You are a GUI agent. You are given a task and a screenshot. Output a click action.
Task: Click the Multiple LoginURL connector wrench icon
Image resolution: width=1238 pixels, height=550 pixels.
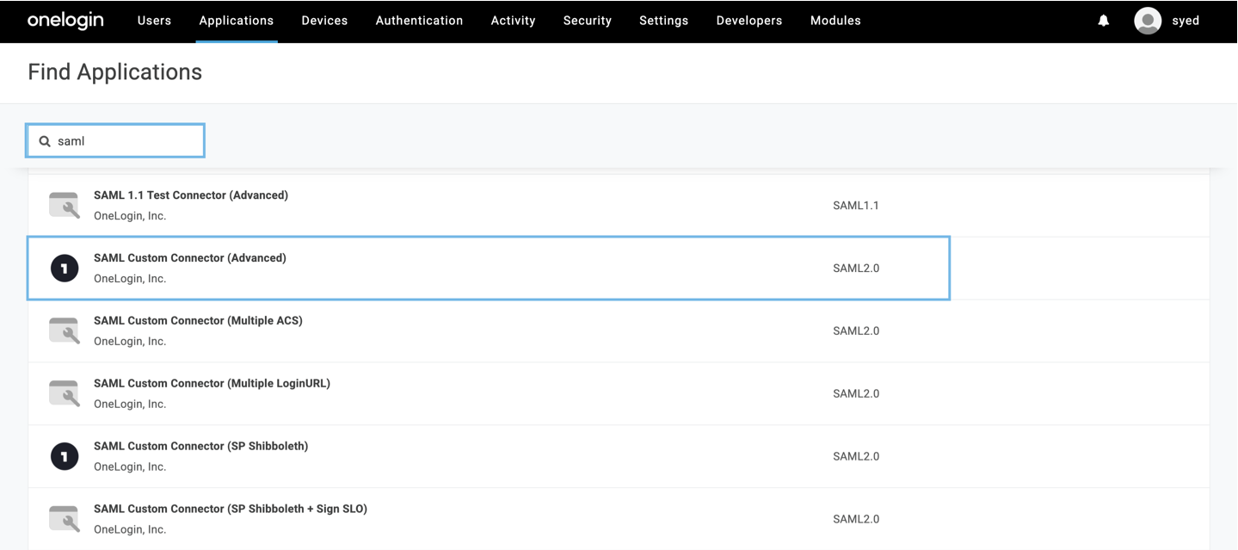65,394
